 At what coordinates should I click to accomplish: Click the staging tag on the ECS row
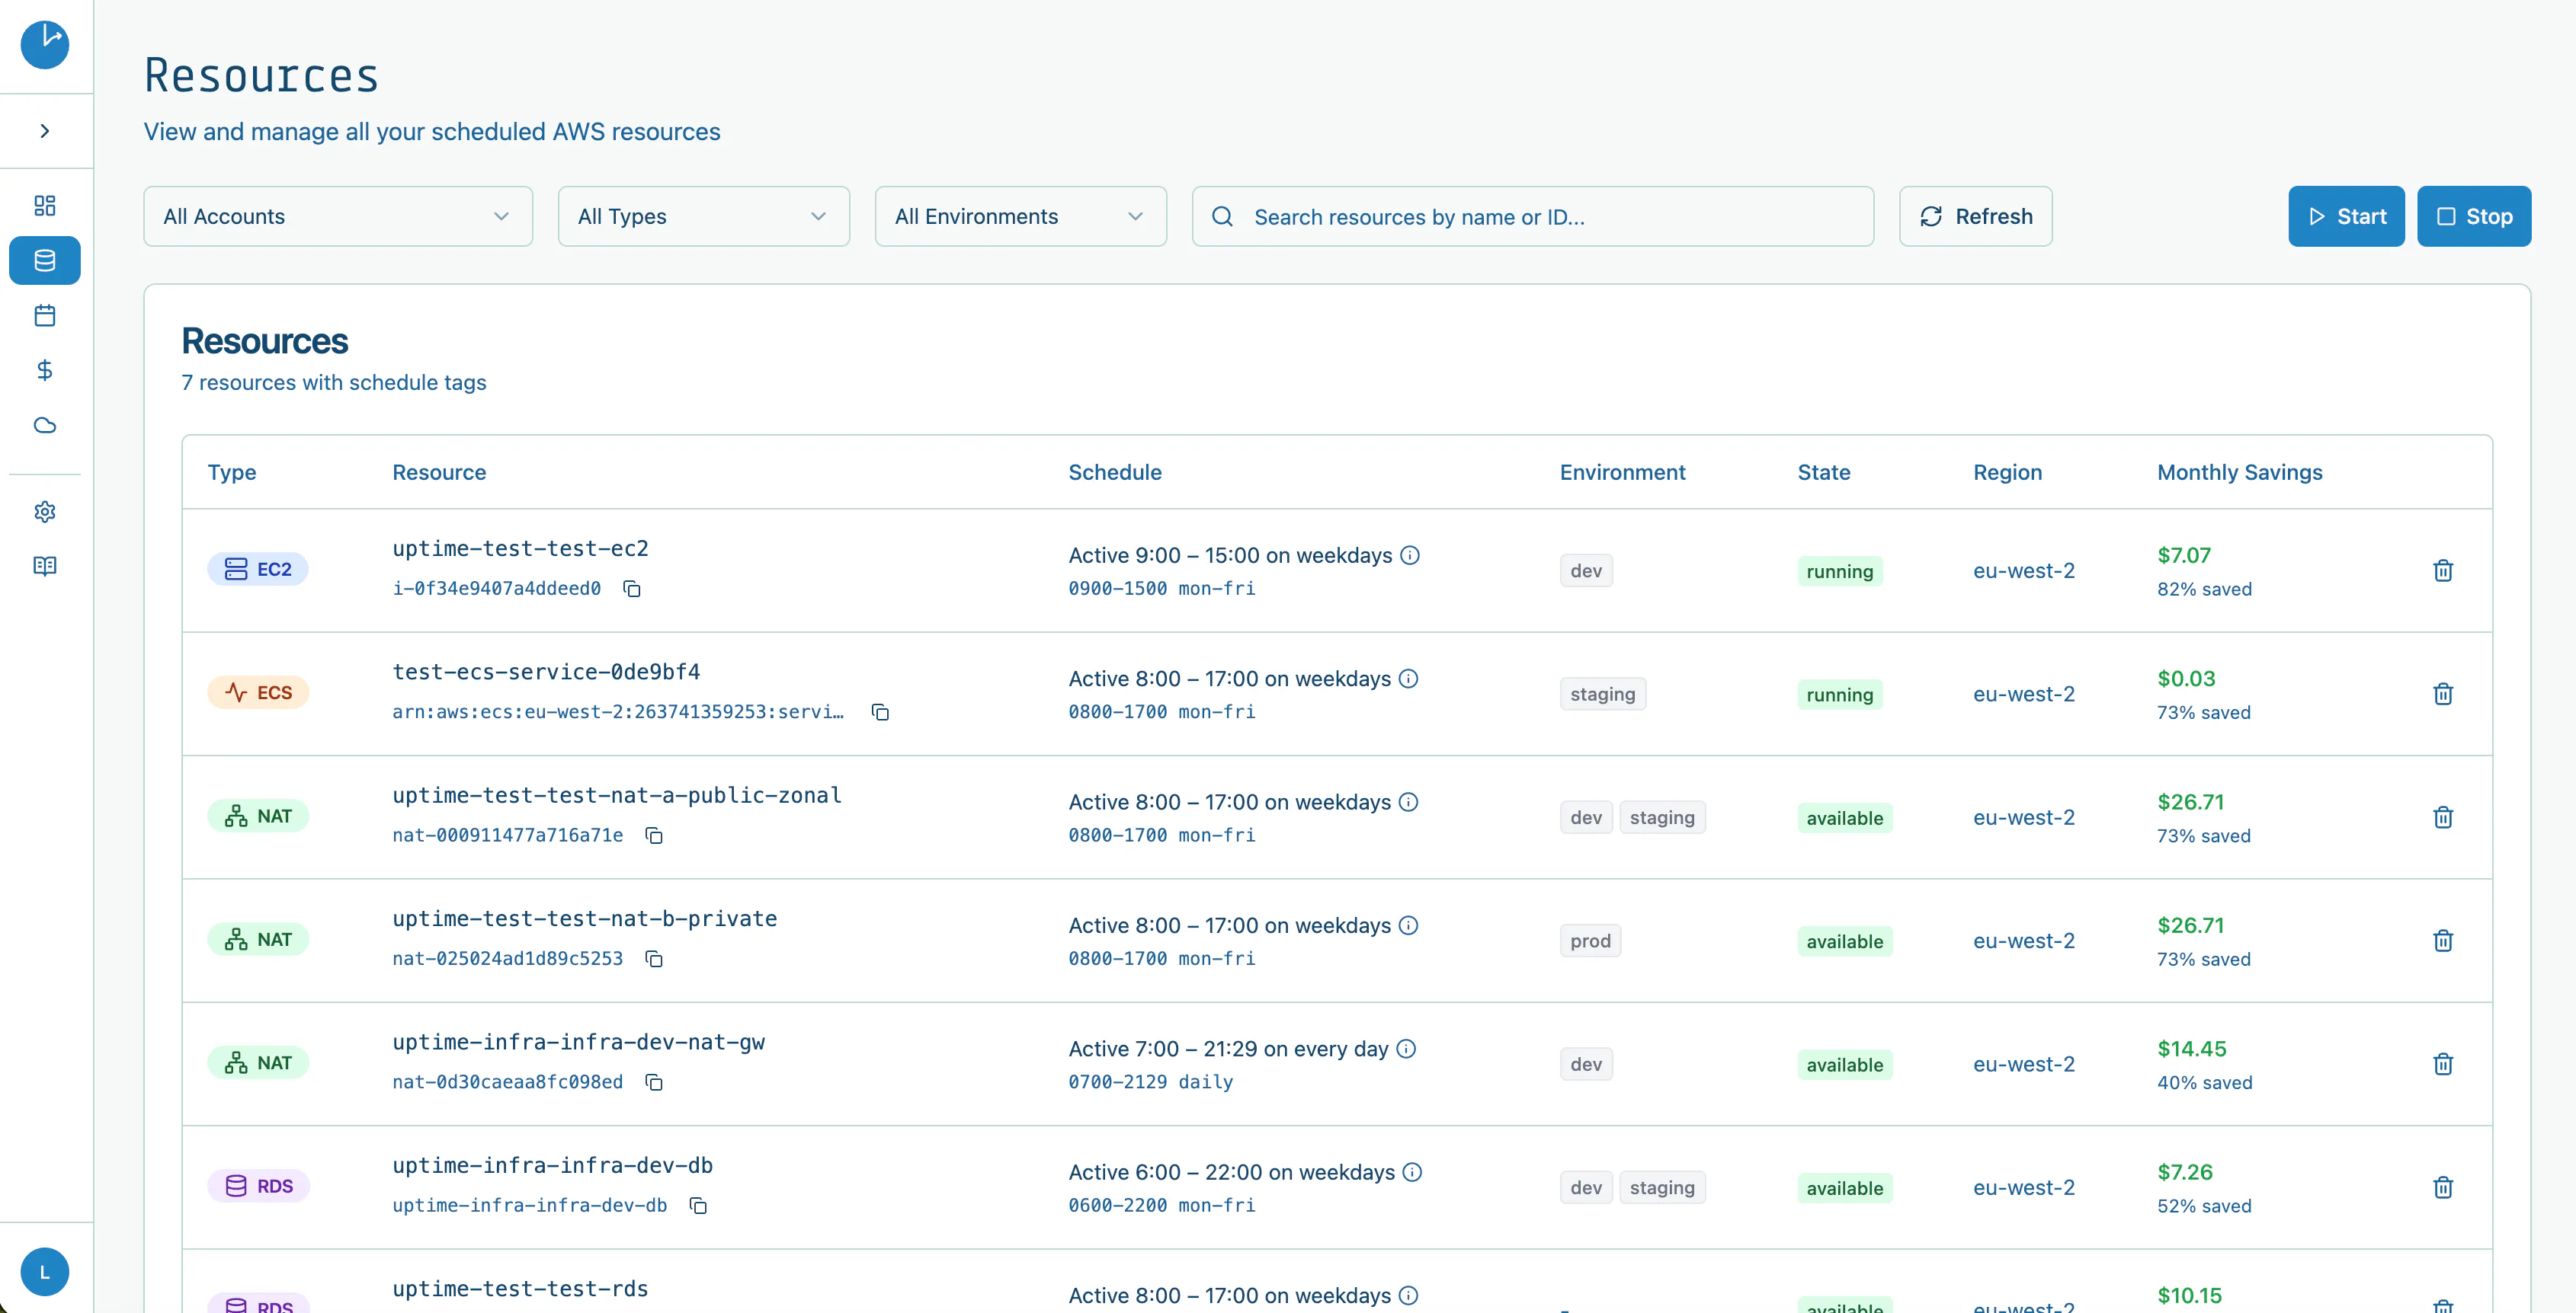pos(1602,695)
